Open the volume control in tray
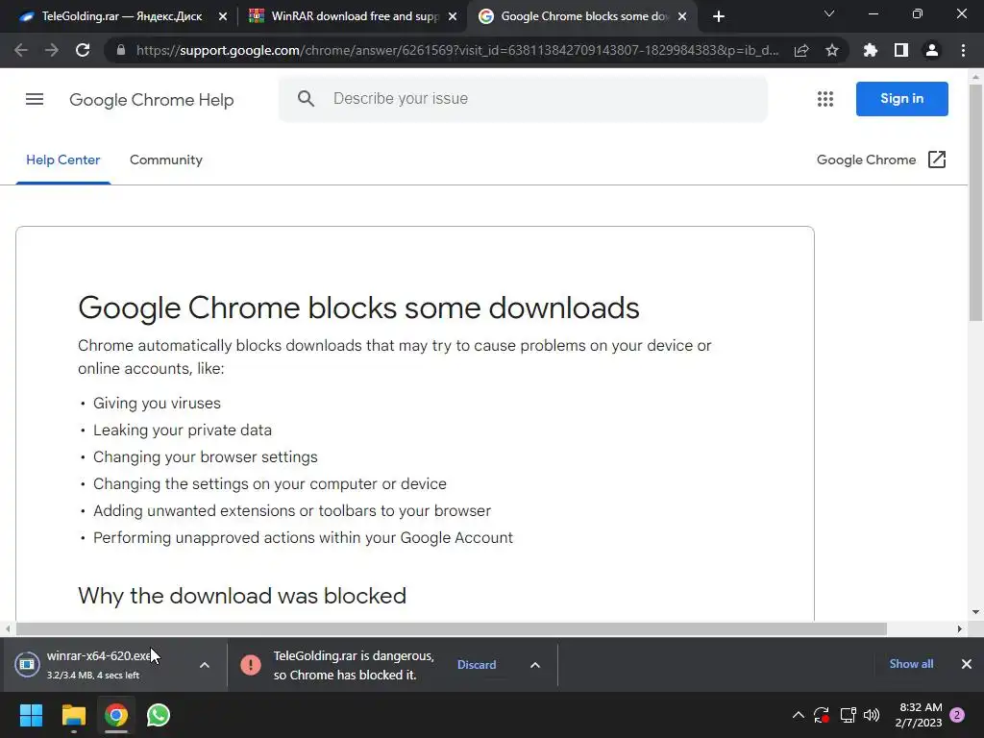Image resolution: width=984 pixels, height=738 pixels. tap(872, 715)
